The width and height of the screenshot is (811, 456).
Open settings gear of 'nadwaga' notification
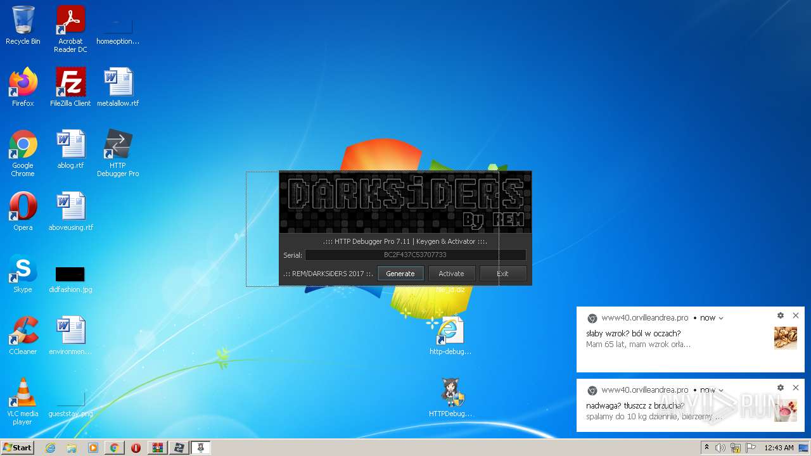781,388
